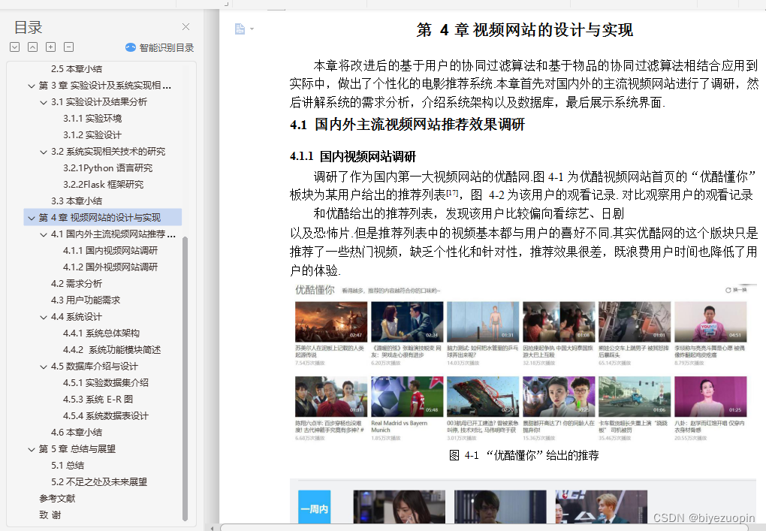The width and height of the screenshot is (766, 531).
Task: Open 4.2 需求分析 heading
Action: click(76, 284)
